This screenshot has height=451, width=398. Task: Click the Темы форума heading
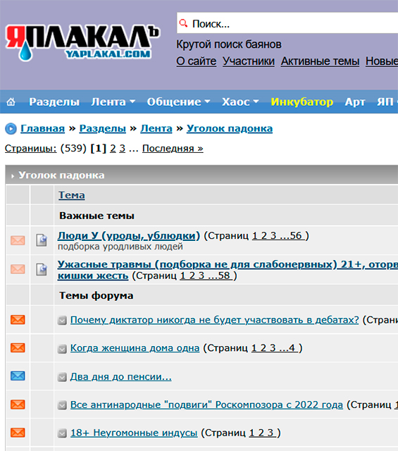(96, 296)
